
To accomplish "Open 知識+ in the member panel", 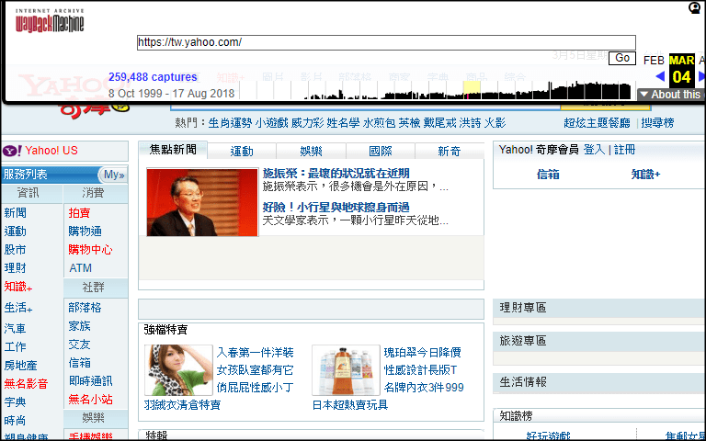I will tap(645, 175).
